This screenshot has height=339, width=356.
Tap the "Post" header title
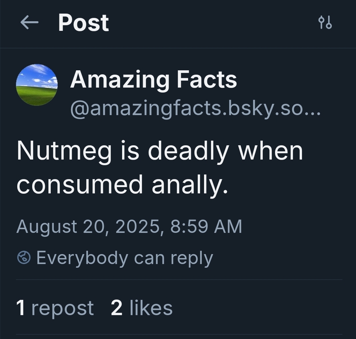tap(83, 23)
